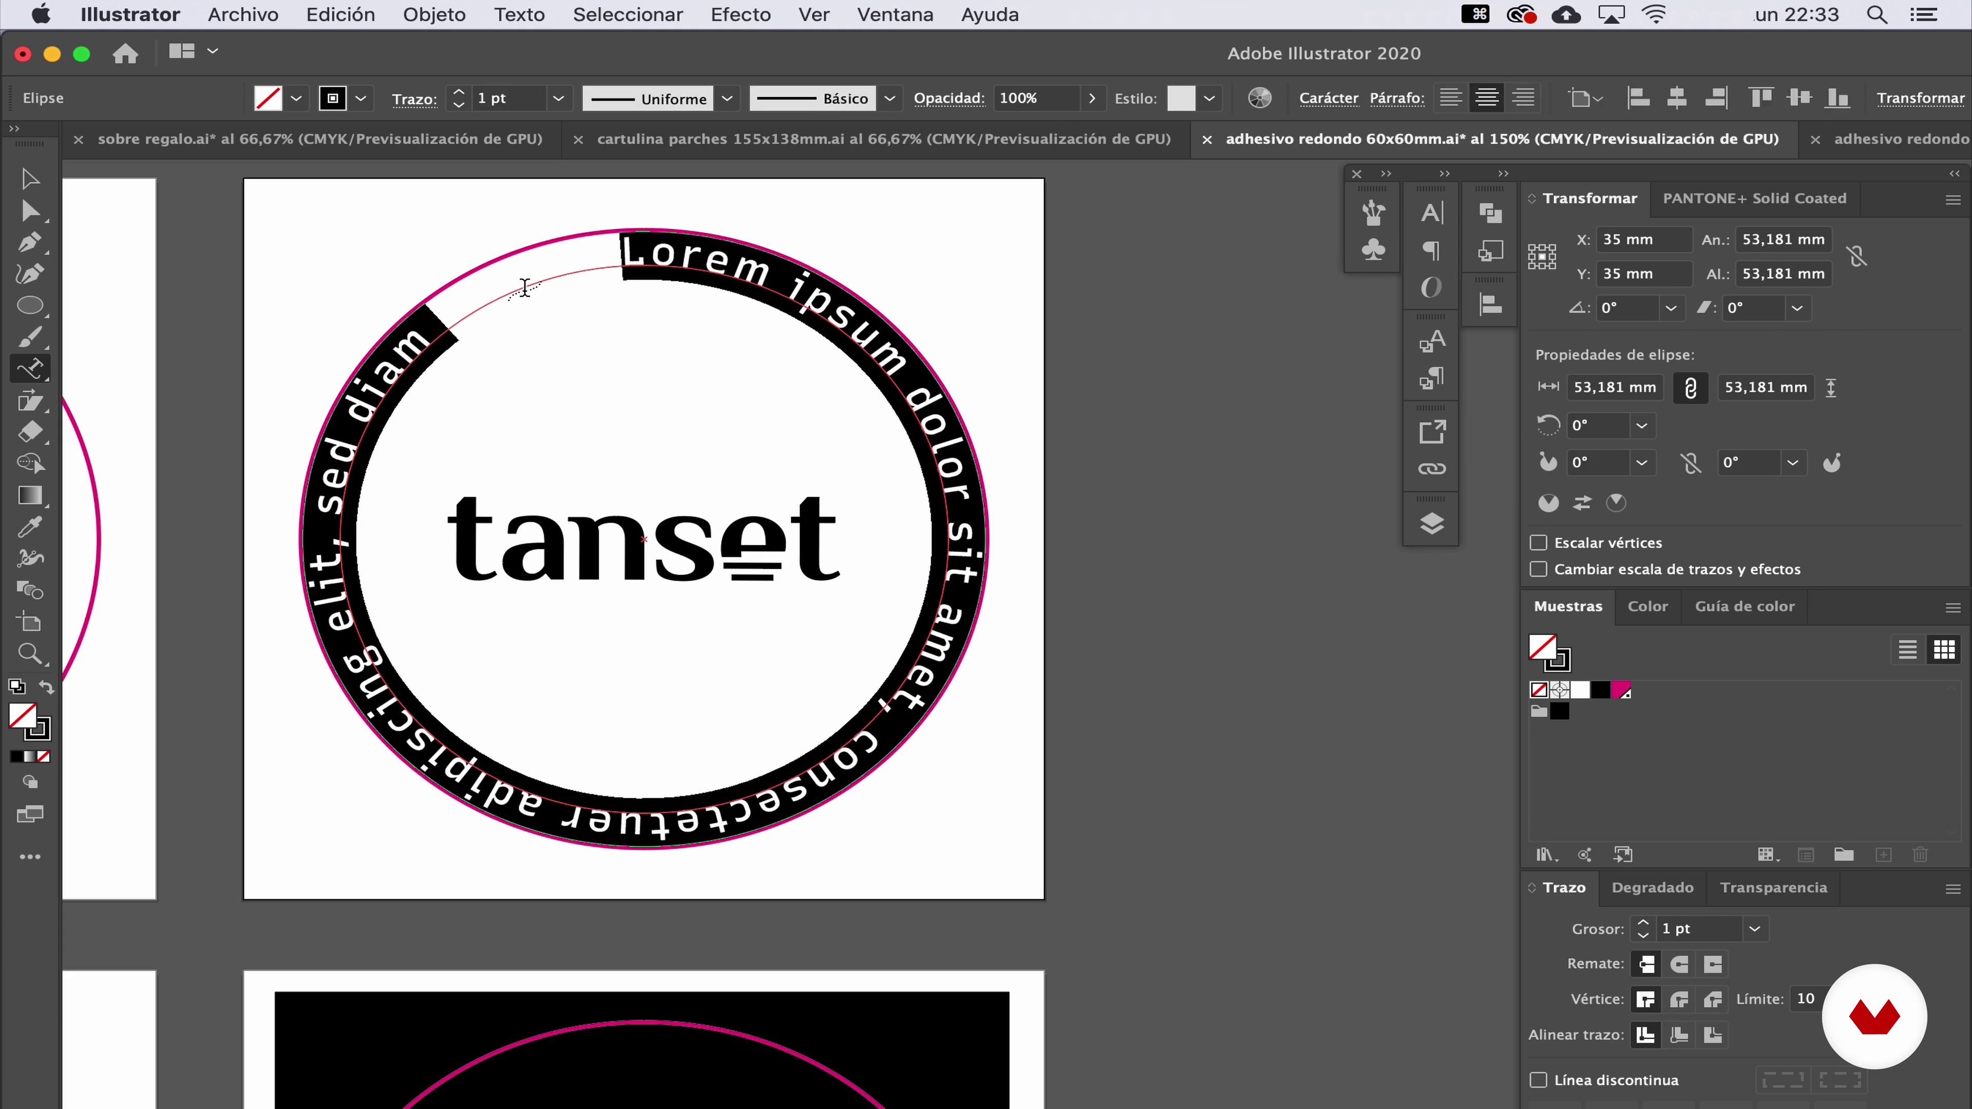The image size is (1972, 1109).
Task: Select the Pen tool
Action: pyautogui.click(x=30, y=243)
